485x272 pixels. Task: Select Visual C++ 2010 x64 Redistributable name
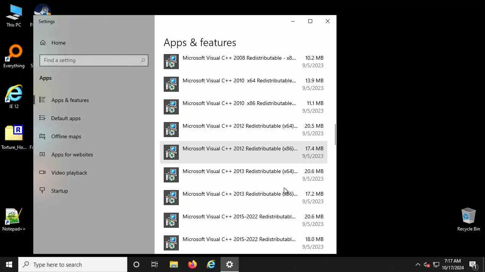point(239,80)
